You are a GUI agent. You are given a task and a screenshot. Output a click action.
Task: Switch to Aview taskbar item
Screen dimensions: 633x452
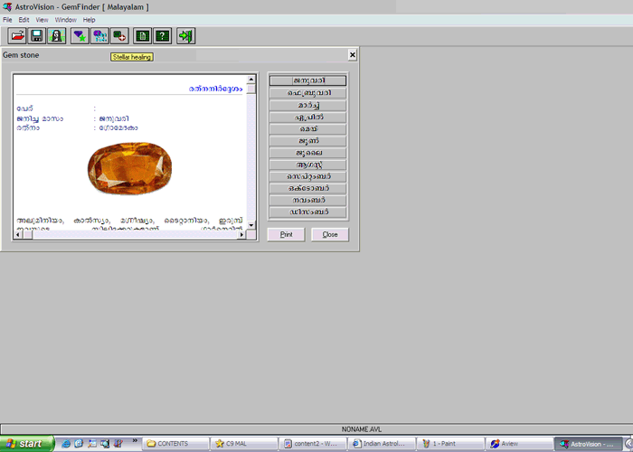click(x=519, y=444)
